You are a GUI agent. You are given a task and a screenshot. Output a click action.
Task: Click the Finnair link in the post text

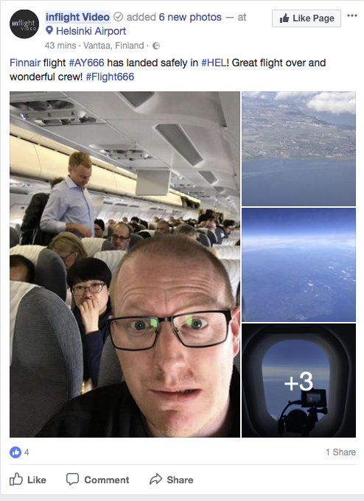[x=25, y=63]
